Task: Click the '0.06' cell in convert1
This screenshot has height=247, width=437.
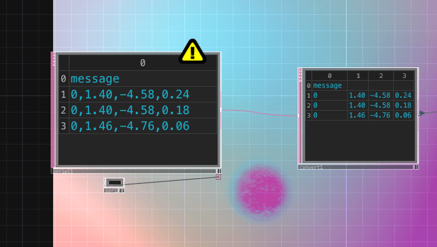Action: (404, 115)
